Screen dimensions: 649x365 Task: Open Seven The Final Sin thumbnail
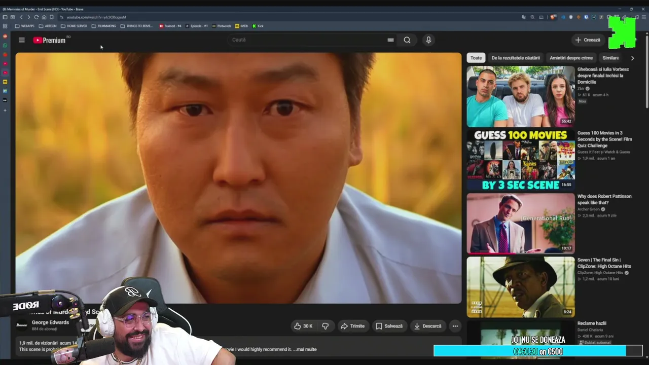(521, 287)
